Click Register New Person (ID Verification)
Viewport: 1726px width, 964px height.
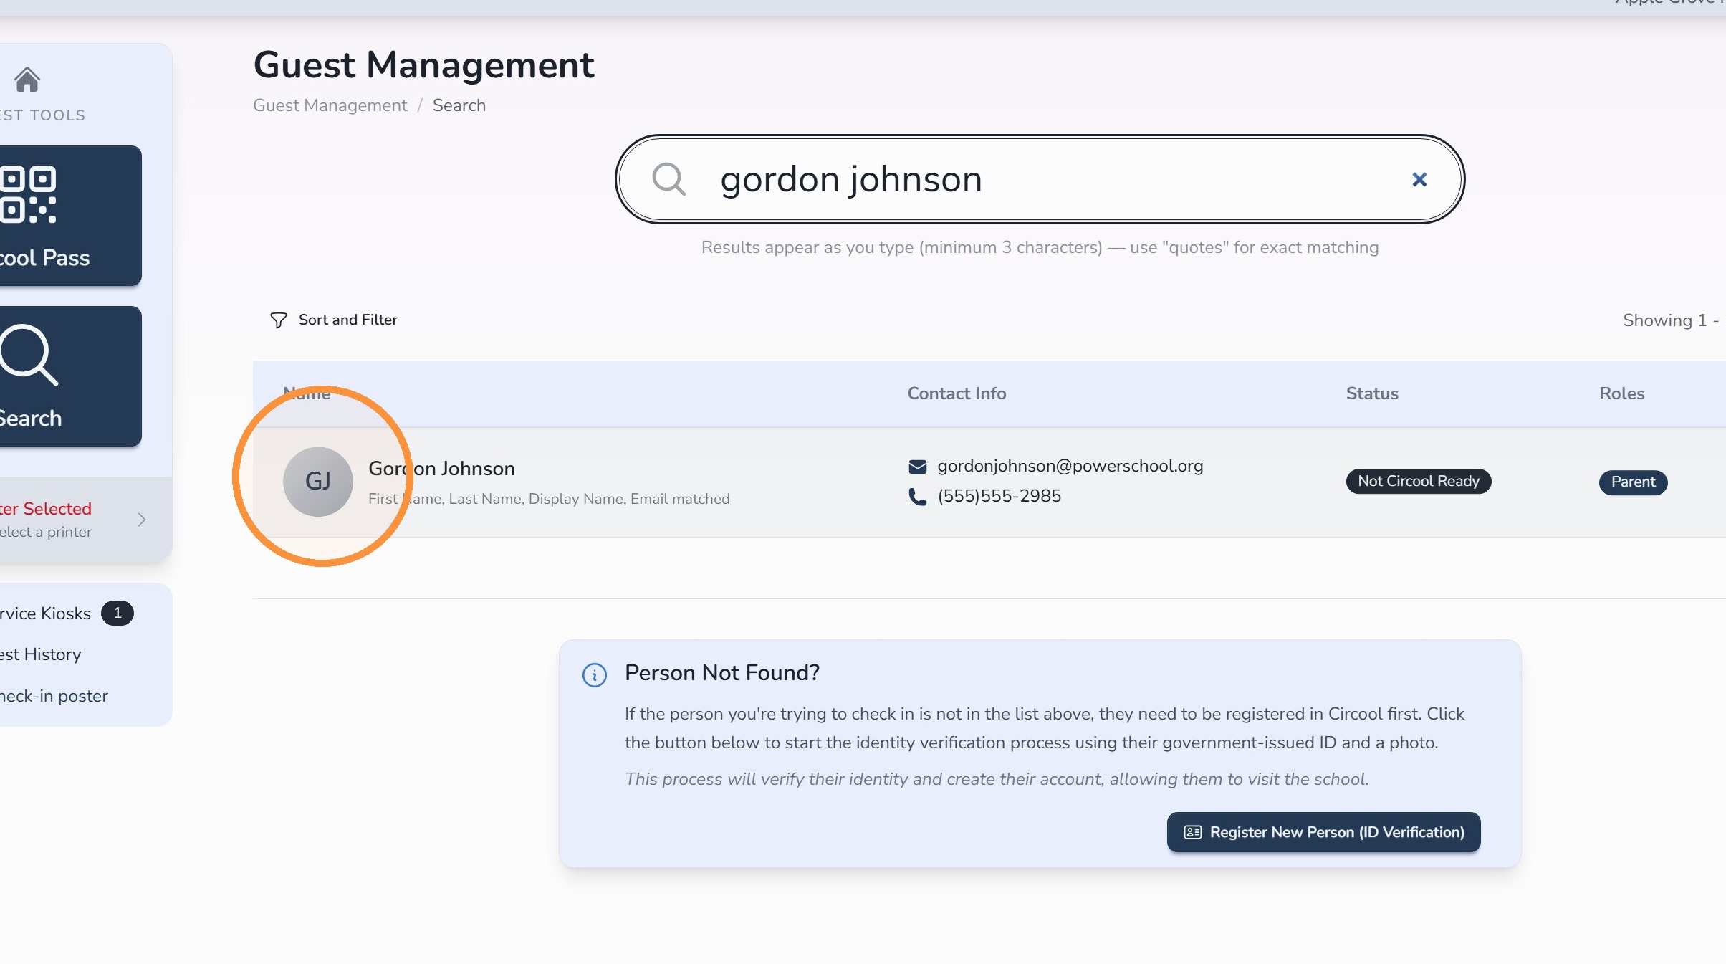[1323, 832]
